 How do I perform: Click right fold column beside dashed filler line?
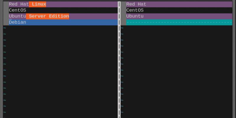click(x=123, y=22)
